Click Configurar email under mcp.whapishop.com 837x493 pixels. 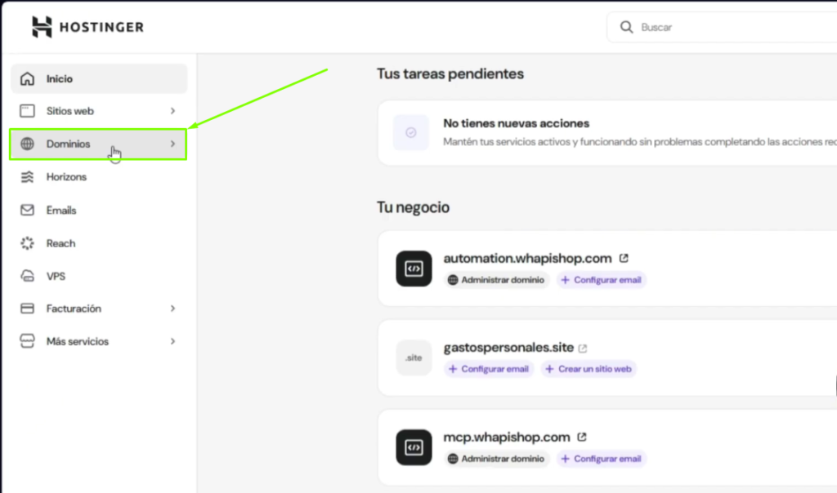(602, 459)
